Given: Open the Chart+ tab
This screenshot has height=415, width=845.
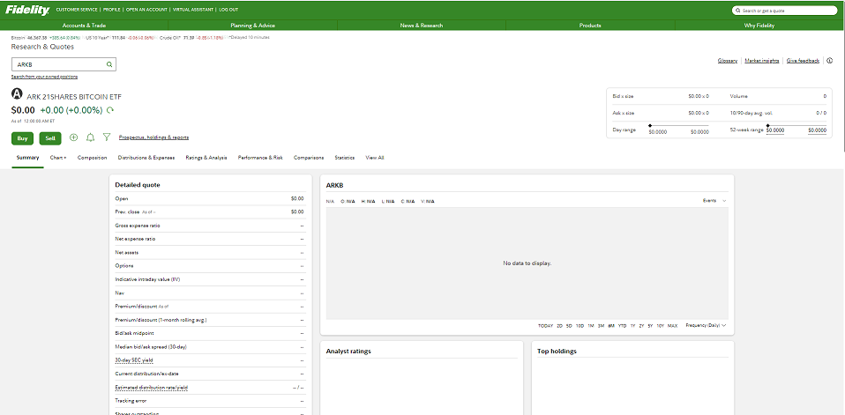Looking at the screenshot, I should pyautogui.click(x=58, y=158).
